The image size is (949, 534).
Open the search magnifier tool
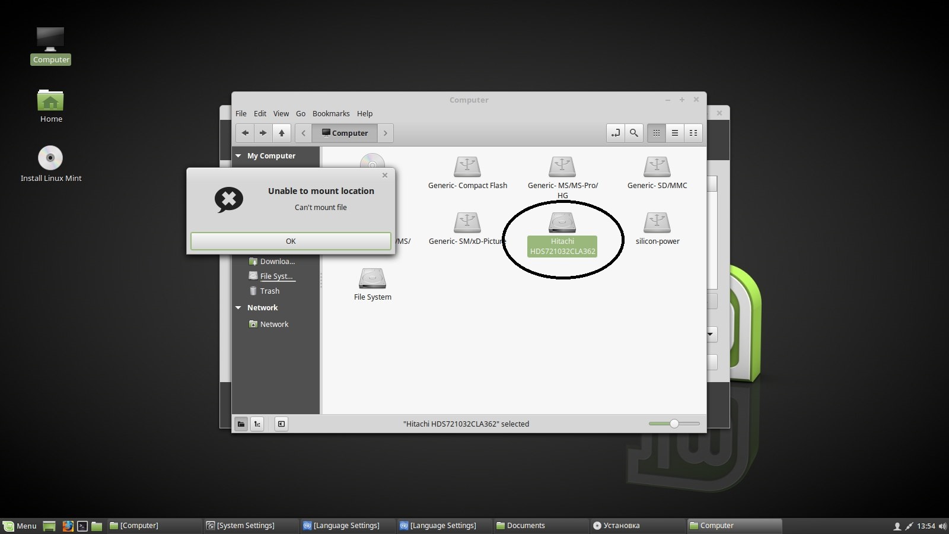pos(633,133)
